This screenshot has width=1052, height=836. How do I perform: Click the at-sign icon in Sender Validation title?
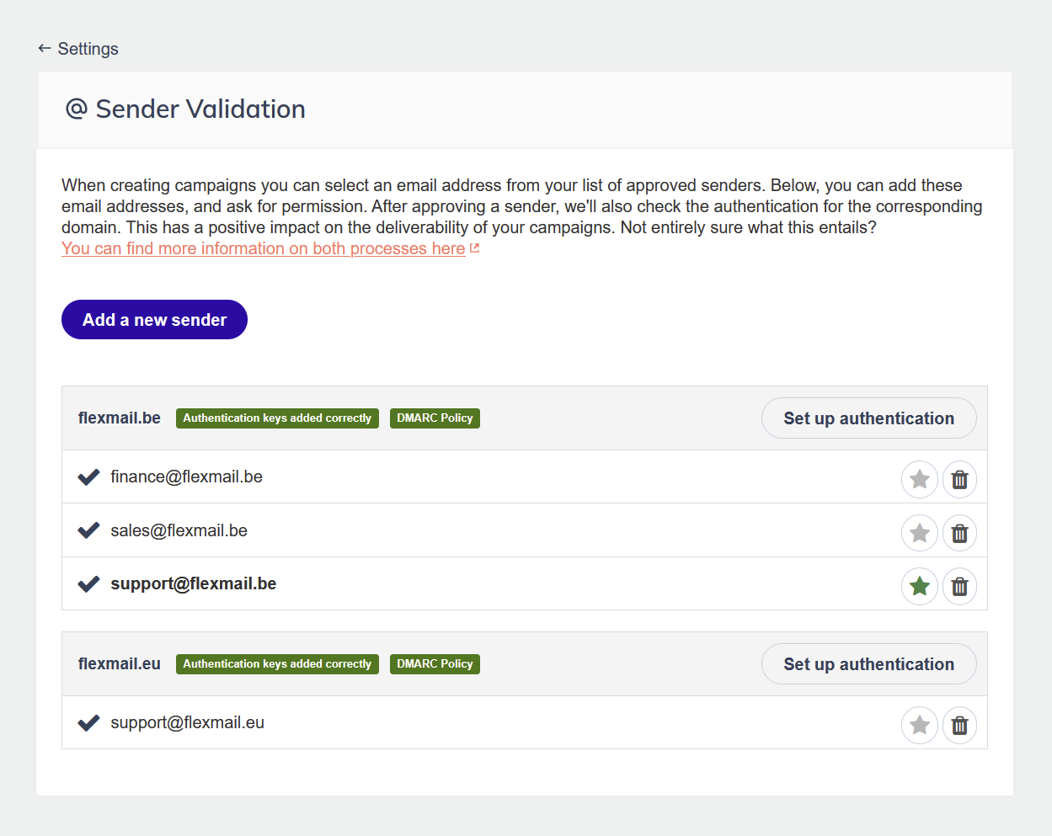click(77, 109)
